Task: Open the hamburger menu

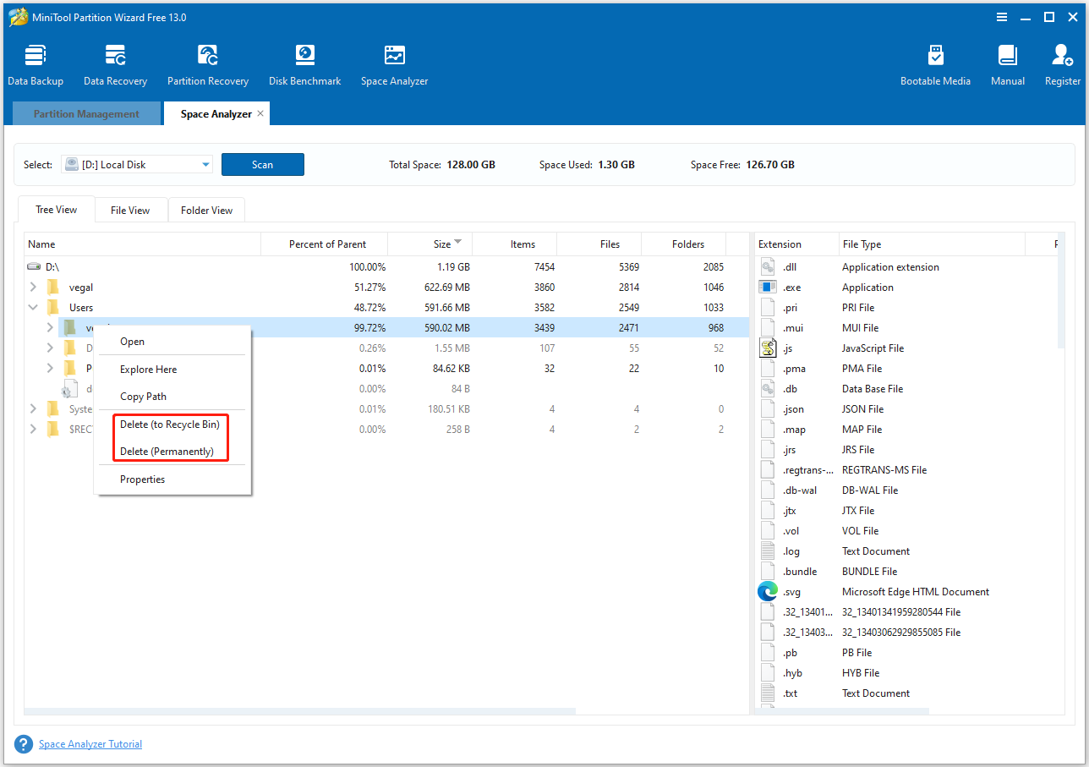Action: (x=1002, y=17)
